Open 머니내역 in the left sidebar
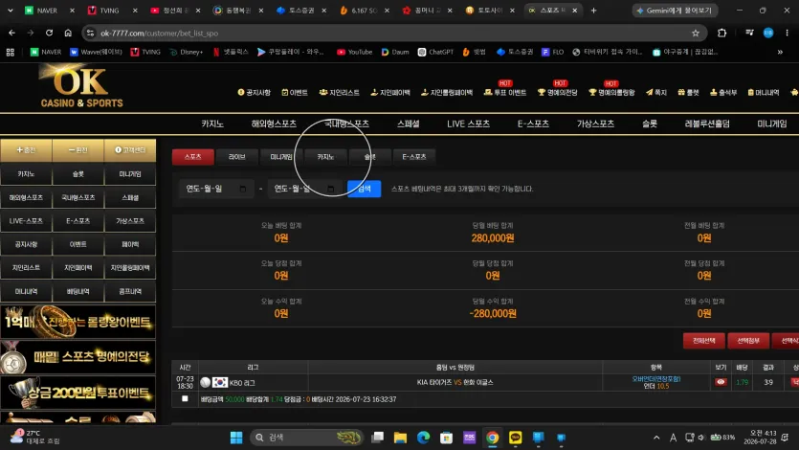The height and width of the screenshot is (450, 799). pos(26,291)
